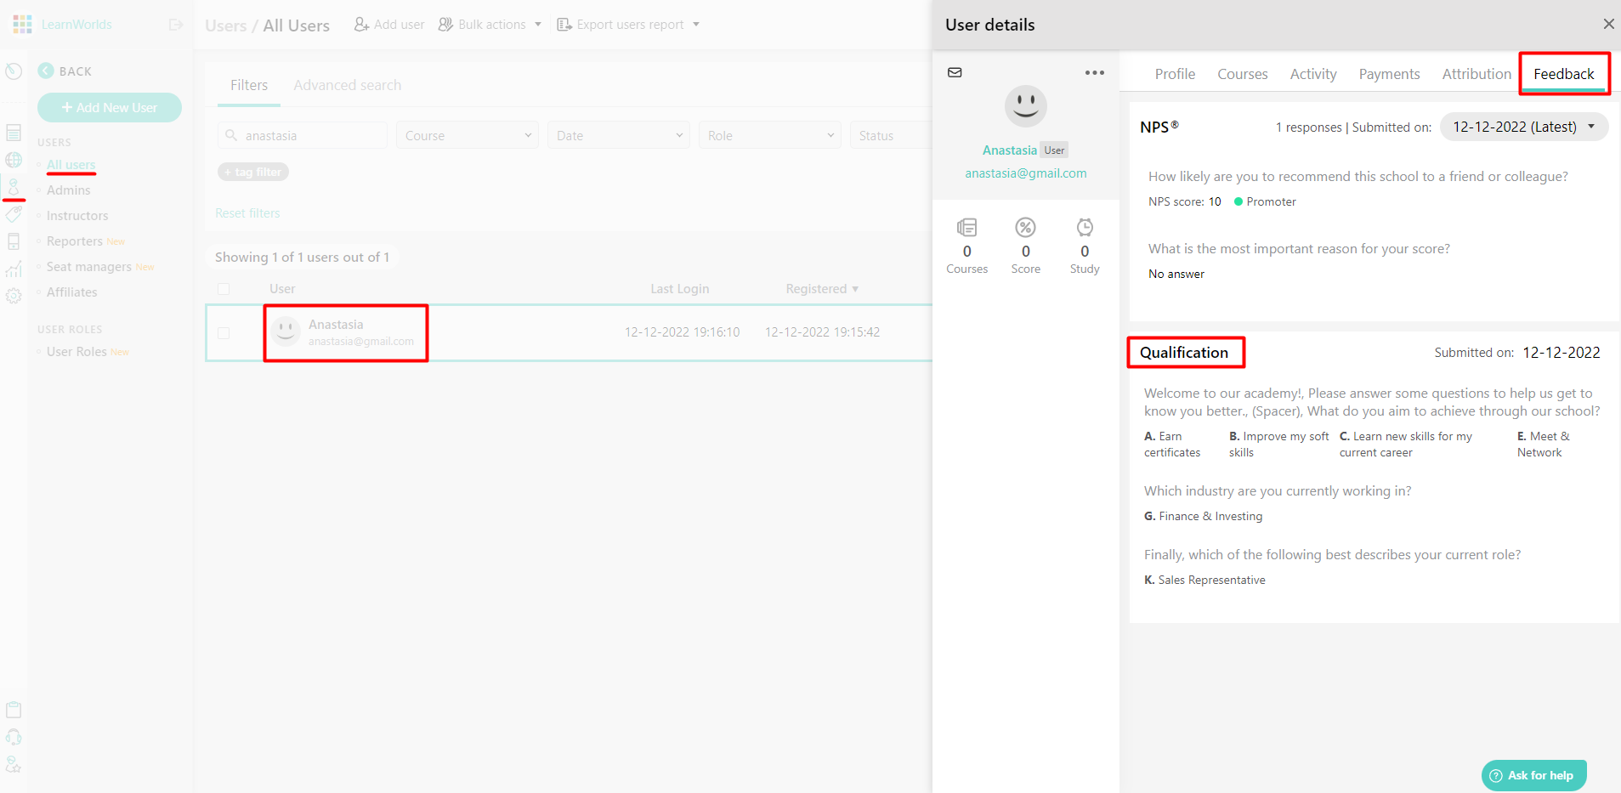The height and width of the screenshot is (793, 1621).
Task: Open the analytics chart icon in sidebar
Action: click(14, 269)
